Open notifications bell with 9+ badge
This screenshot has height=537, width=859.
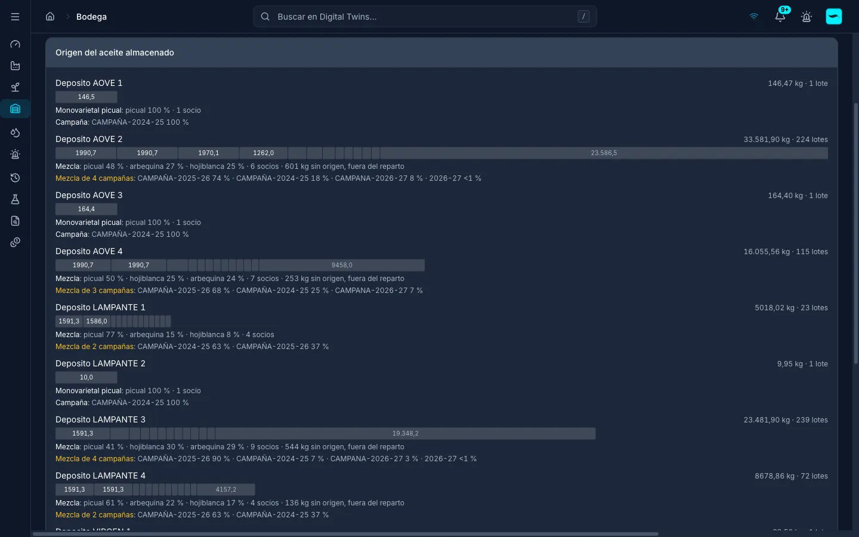[780, 17]
